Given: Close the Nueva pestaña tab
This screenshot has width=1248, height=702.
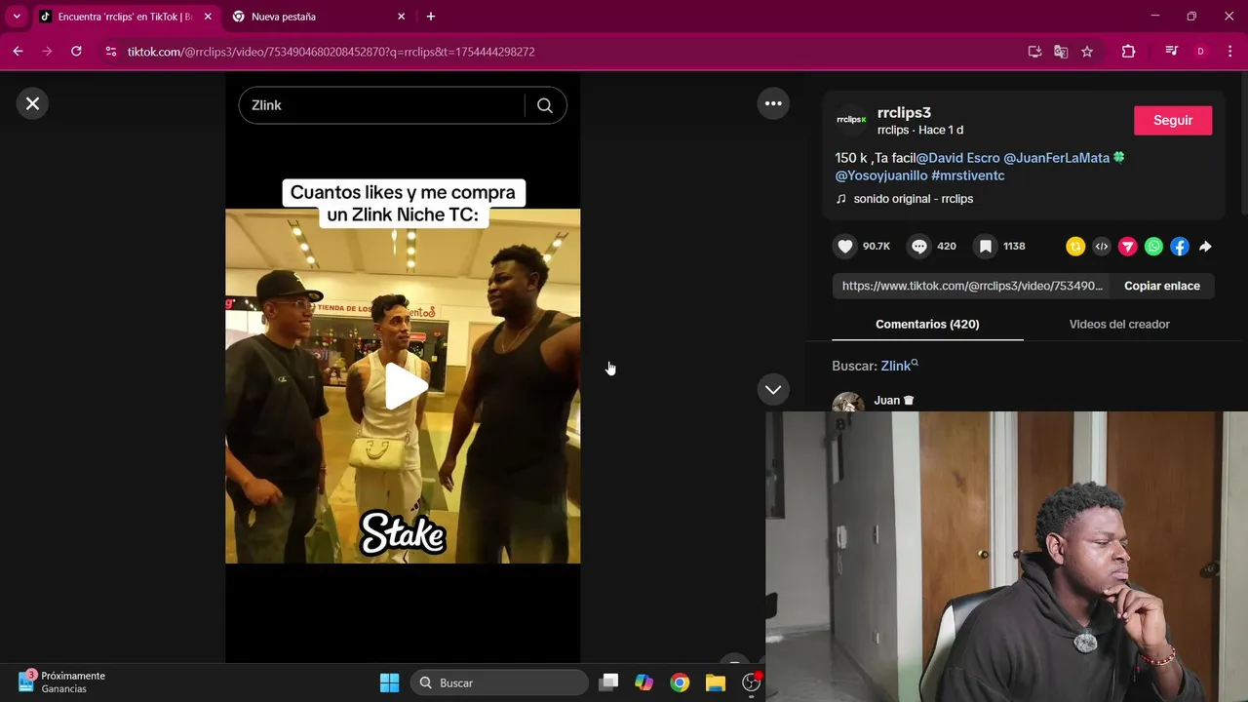Looking at the screenshot, I should coord(401,17).
